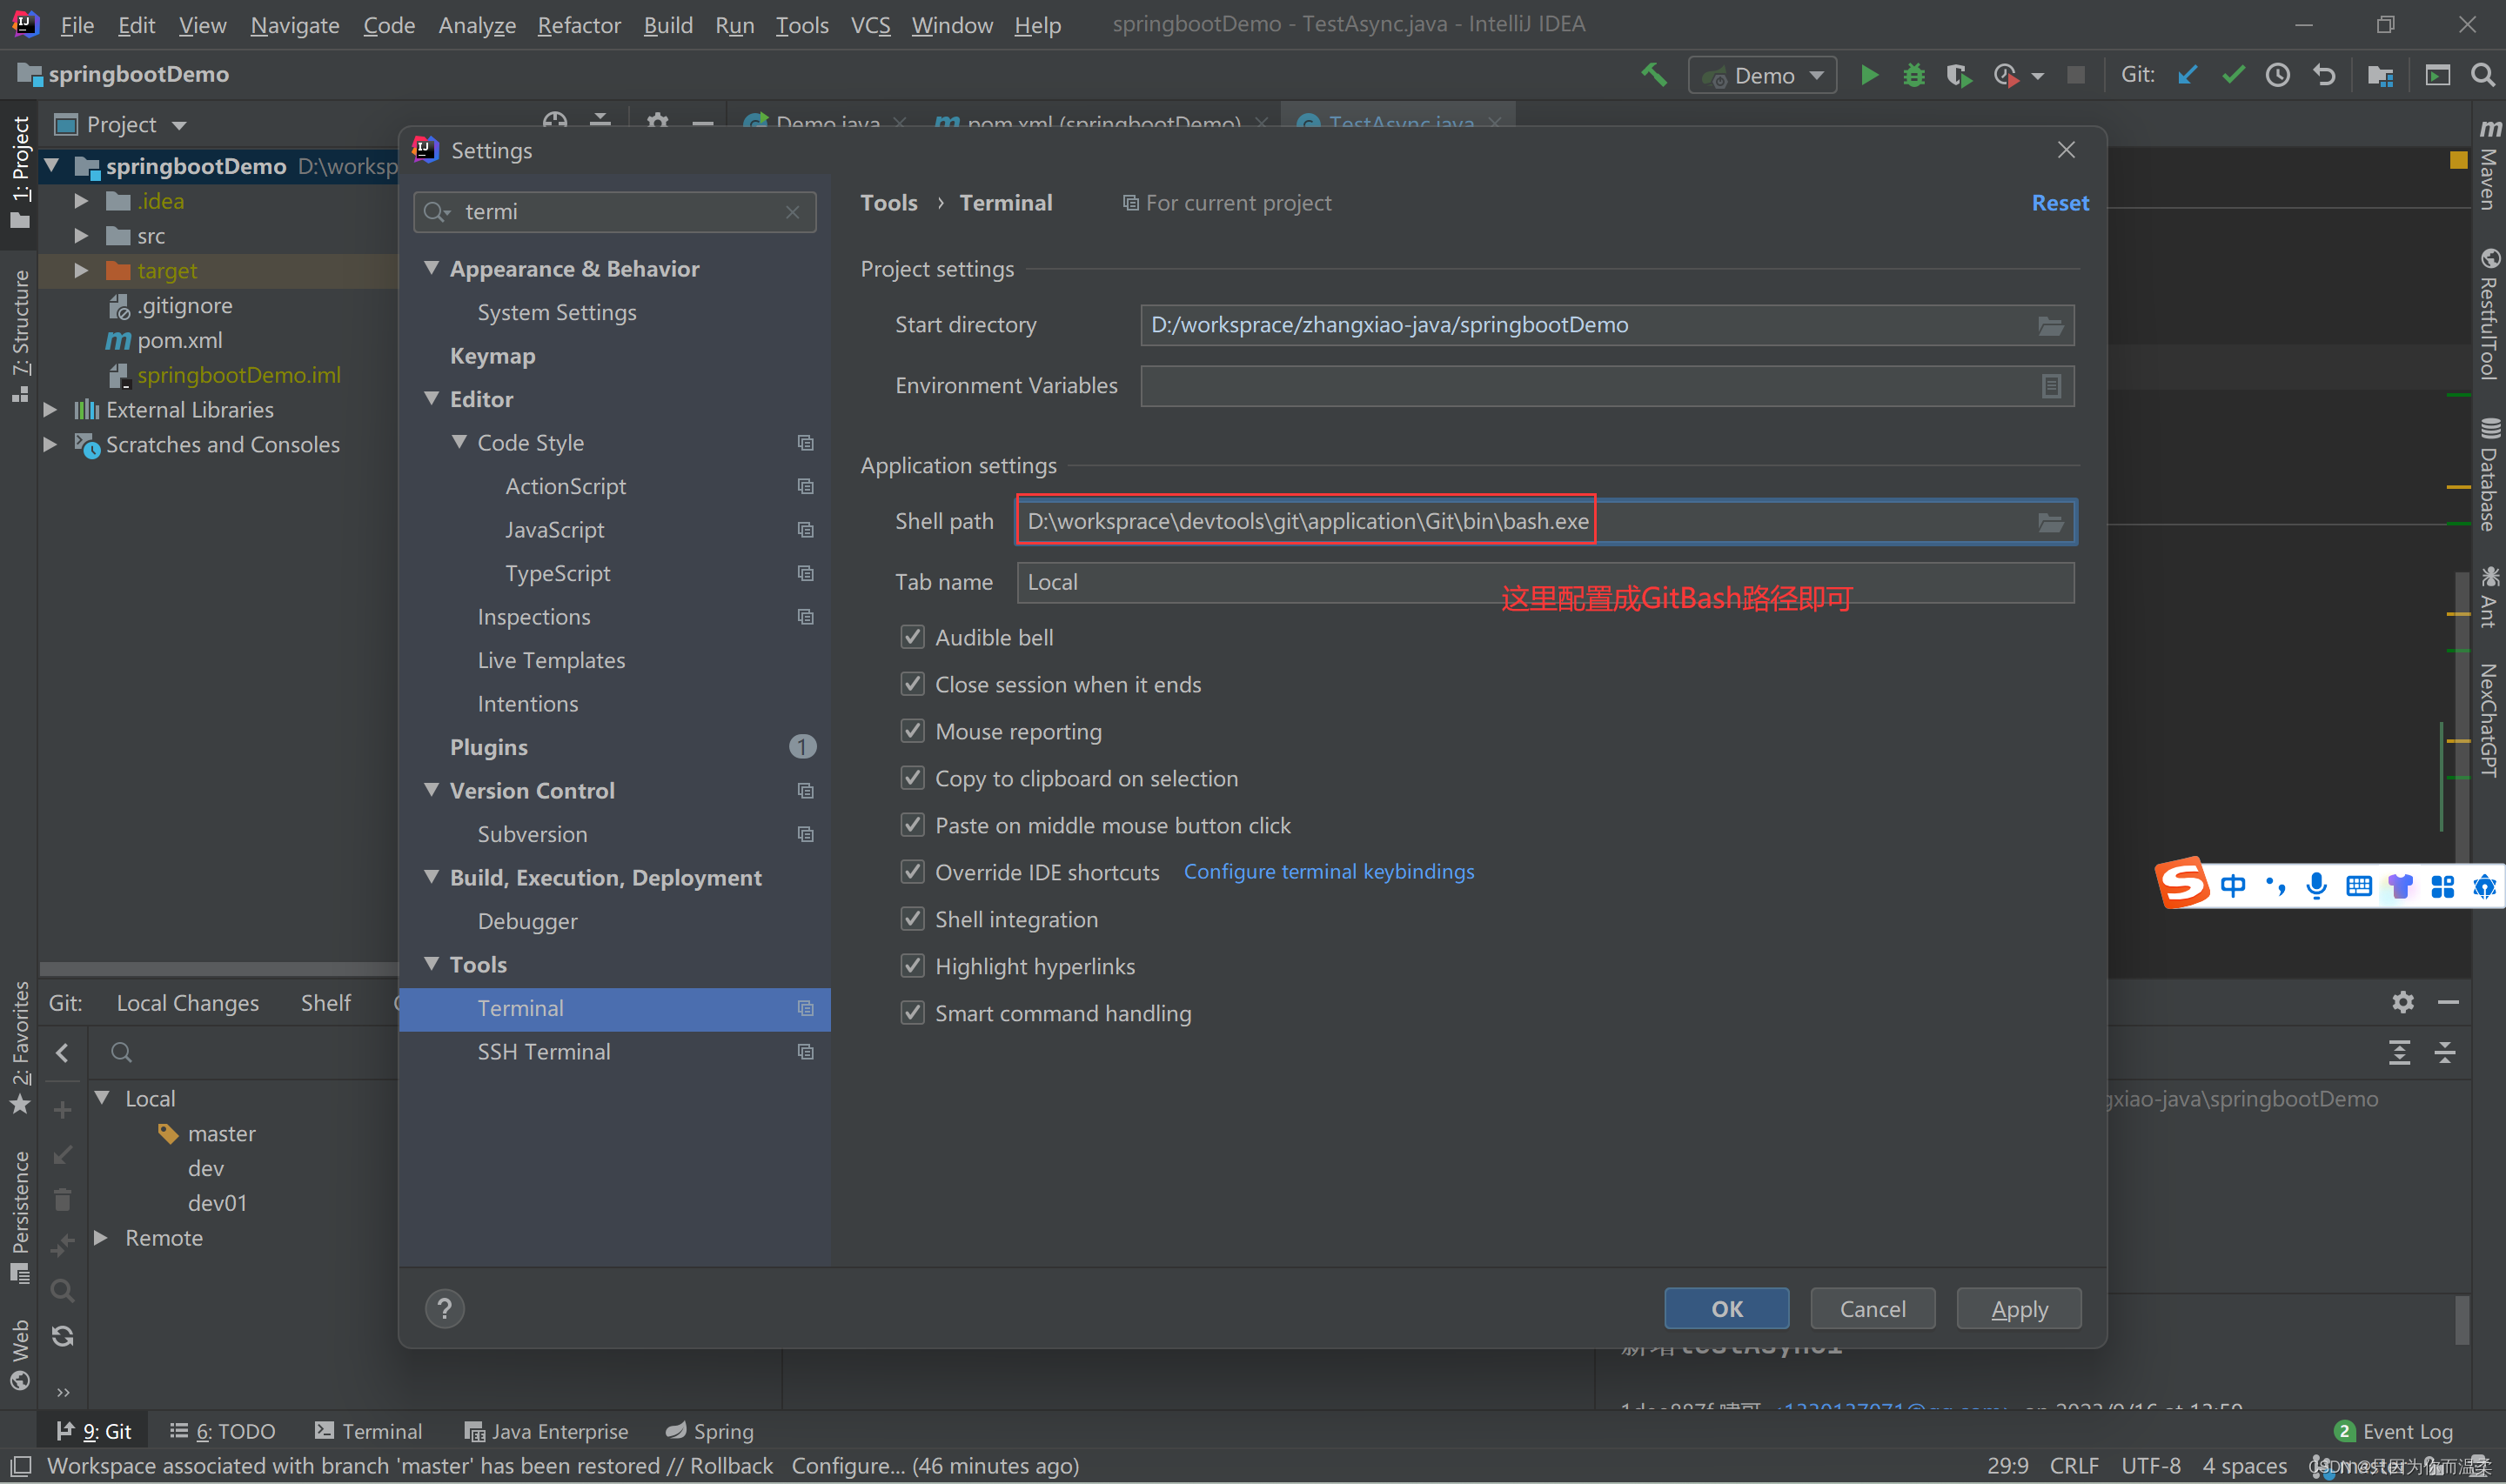Open the Spring tool window tab
The width and height of the screenshot is (2506, 1484).
(710, 1431)
